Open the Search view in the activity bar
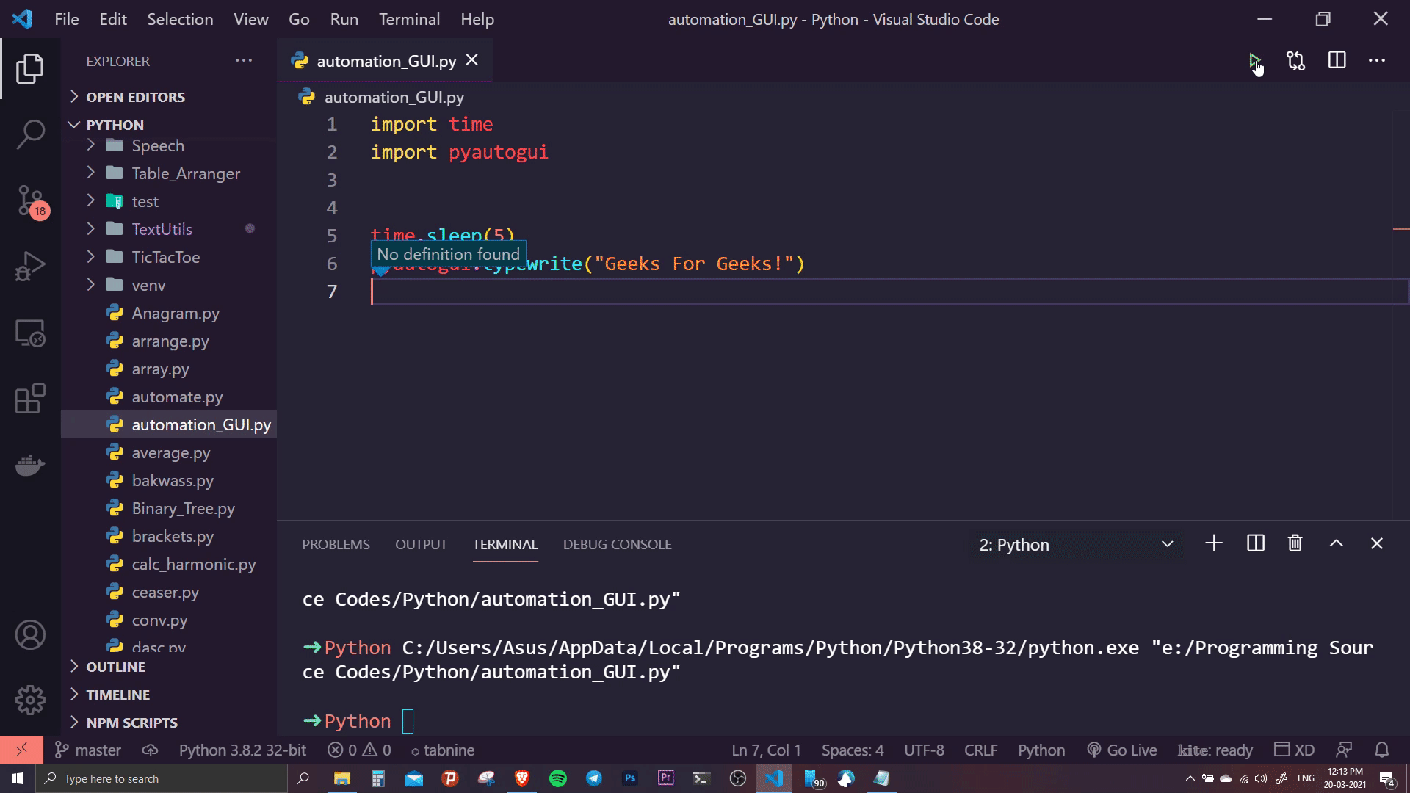 click(x=30, y=134)
